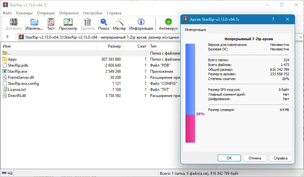Viewport: 304px width, 177px height.
Task: Click the WinRAR icon in address bar
Action: tap(21, 37)
